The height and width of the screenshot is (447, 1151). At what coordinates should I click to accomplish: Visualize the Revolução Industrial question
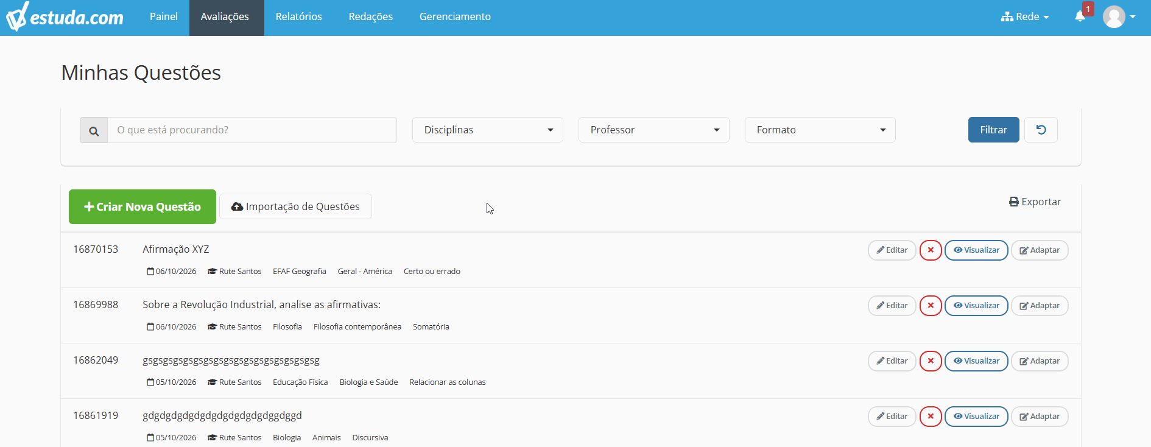click(977, 306)
